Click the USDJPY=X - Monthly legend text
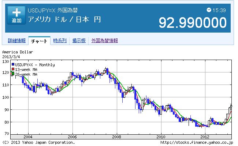This screenshot has width=238, height=146. coord(35,65)
